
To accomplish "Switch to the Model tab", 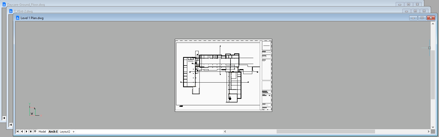I will [x=42, y=132].
